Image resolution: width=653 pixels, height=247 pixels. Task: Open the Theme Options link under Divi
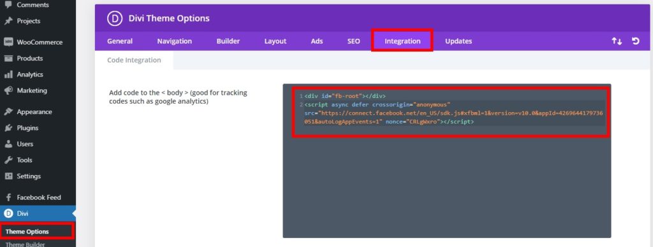click(x=27, y=232)
